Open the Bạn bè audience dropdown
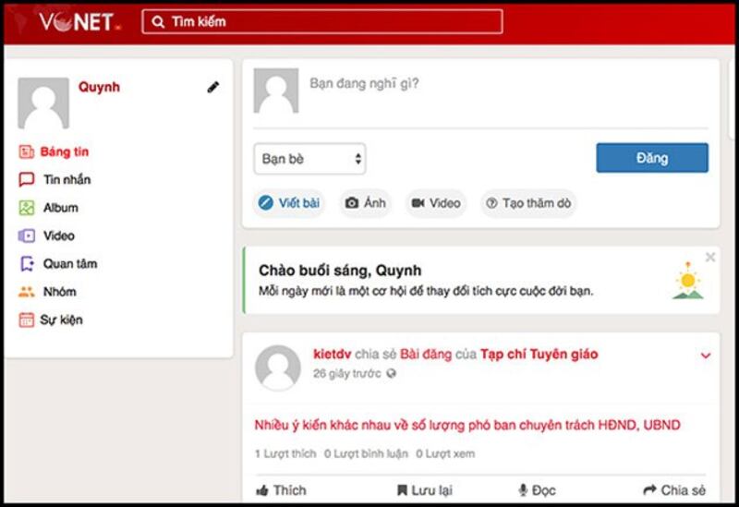This screenshot has width=739, height=507. [x=309, y=159]
